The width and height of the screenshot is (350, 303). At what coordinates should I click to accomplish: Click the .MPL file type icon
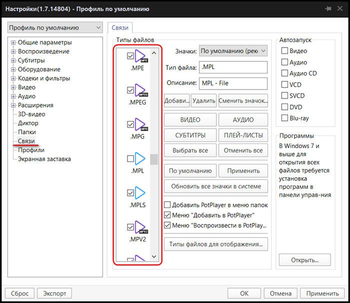[x=140, y=158]
